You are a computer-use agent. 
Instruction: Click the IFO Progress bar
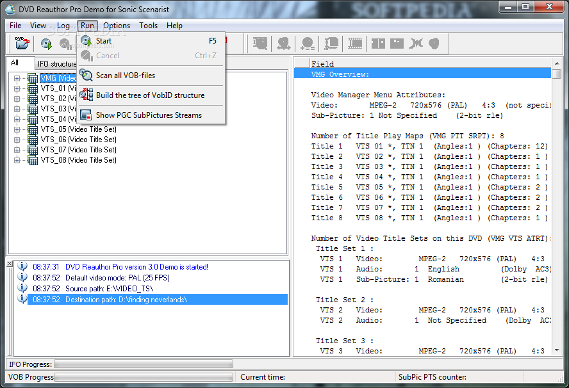pos(144,364)
